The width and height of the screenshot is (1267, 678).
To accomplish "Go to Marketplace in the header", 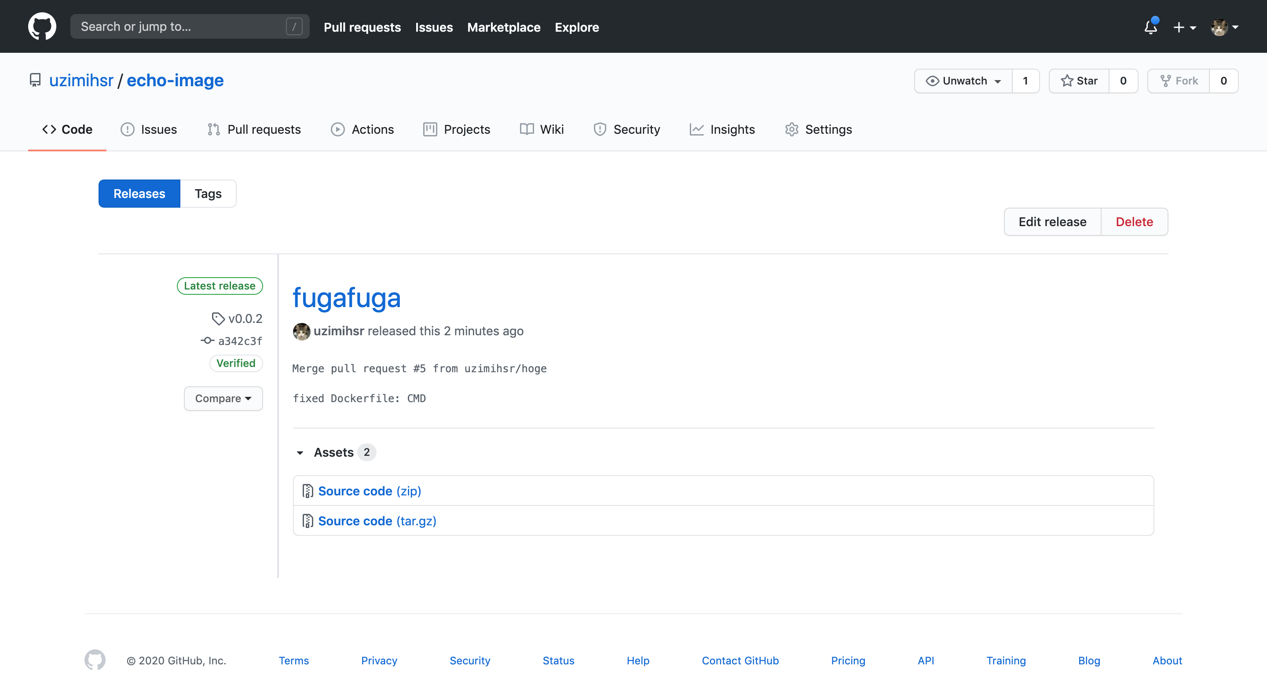I will [x=504, y=27].
